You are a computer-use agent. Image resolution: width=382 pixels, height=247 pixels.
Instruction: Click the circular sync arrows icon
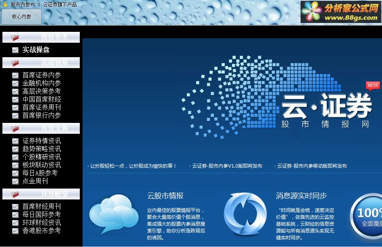(245, 214)
